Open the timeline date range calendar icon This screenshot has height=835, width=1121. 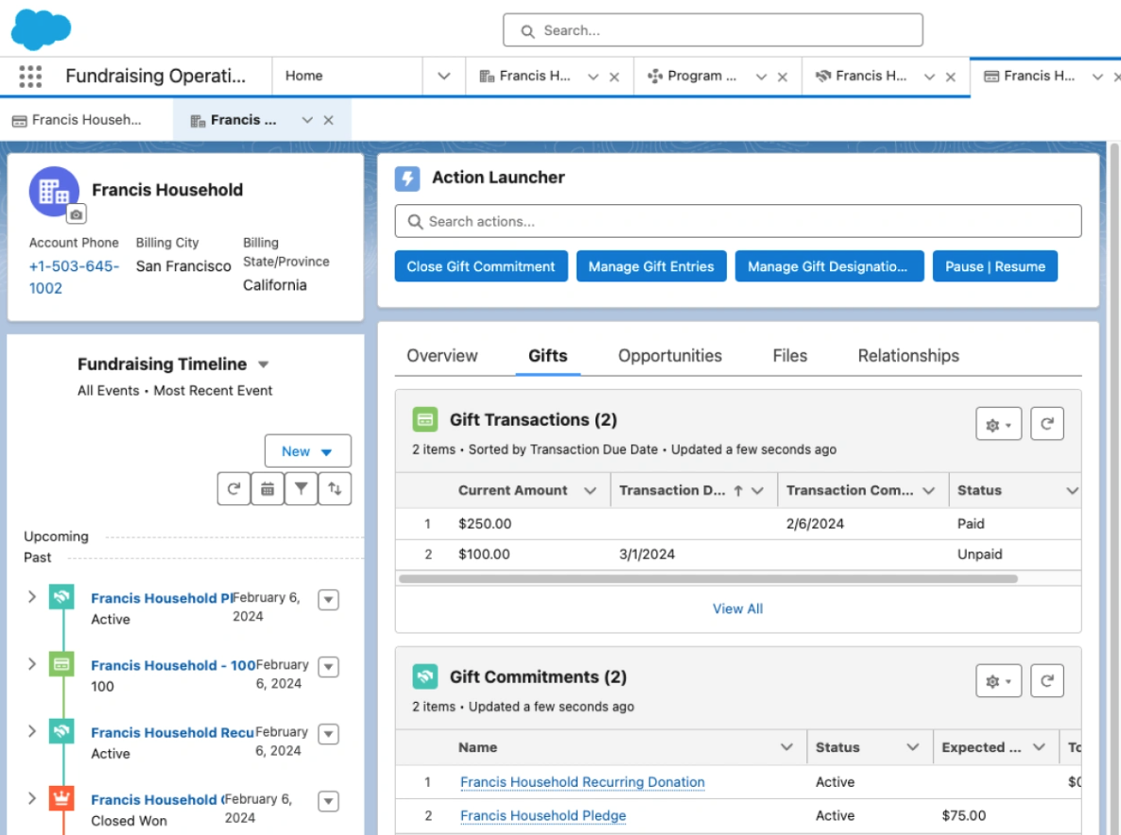(267, 488)
